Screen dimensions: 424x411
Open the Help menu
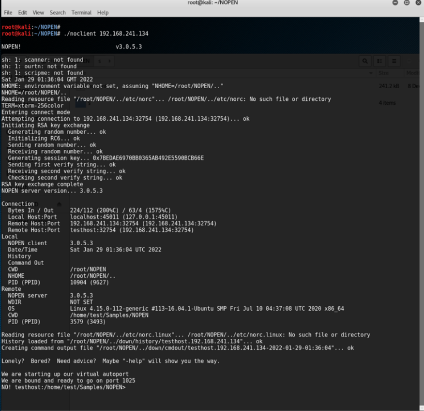103,13
